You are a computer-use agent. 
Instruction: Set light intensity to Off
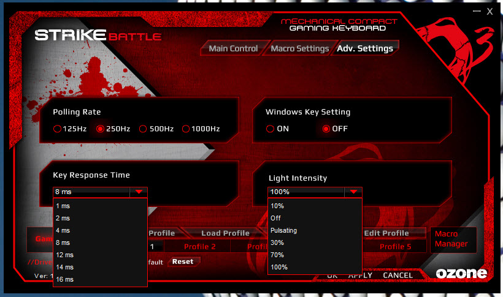(x=315, y=218)
